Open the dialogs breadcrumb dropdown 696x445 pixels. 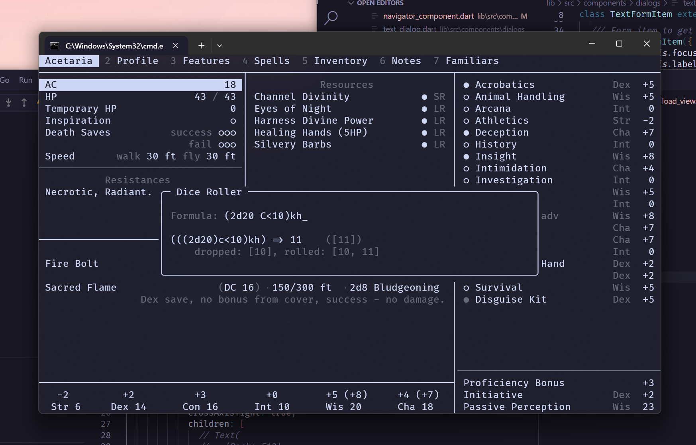click(647, 3)
